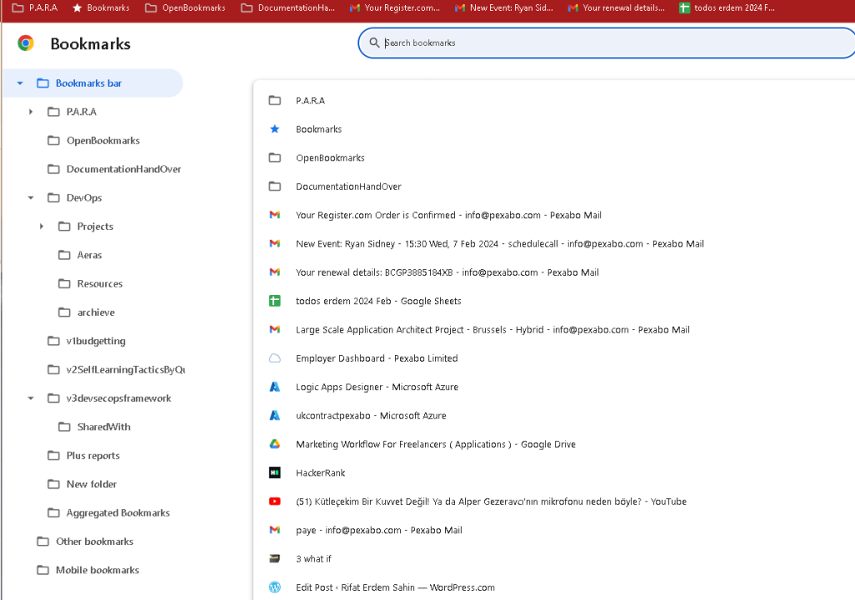Viewport: 855px width, 600px height.
Task: Select the v1budgetting folder
Action: (x=96, y=341)
